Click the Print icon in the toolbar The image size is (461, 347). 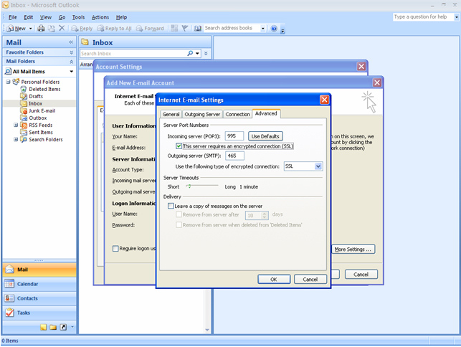(41, 29)
